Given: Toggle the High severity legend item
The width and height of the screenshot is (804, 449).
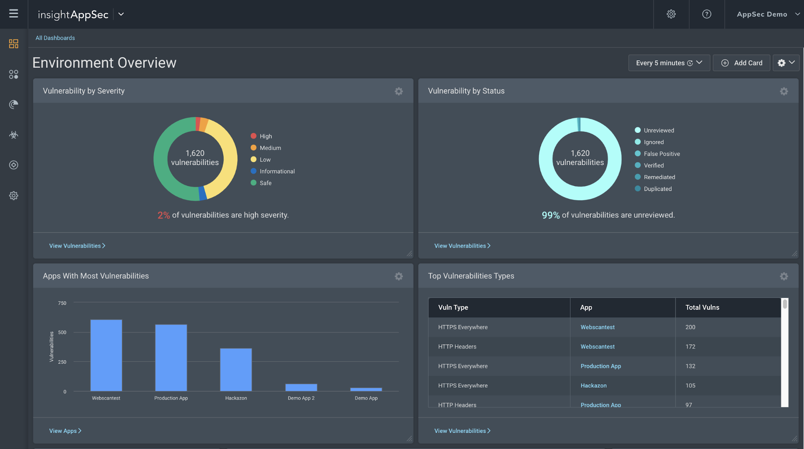Looking at the screenshot, I should 265,136.
